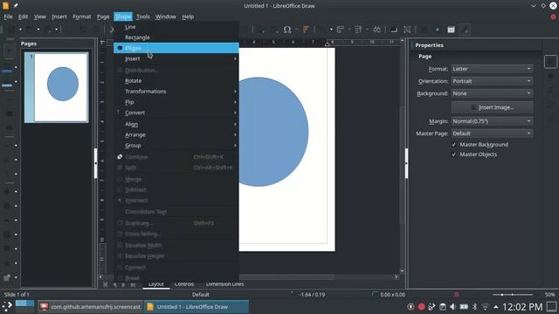Insert special character via Omega icon

click(x=287, y=30)
